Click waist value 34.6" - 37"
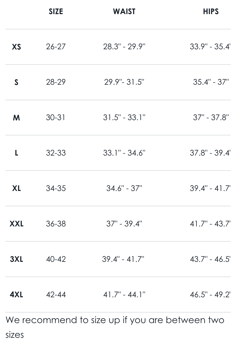Screen dimensions: 240x345 tap(124, 189)
